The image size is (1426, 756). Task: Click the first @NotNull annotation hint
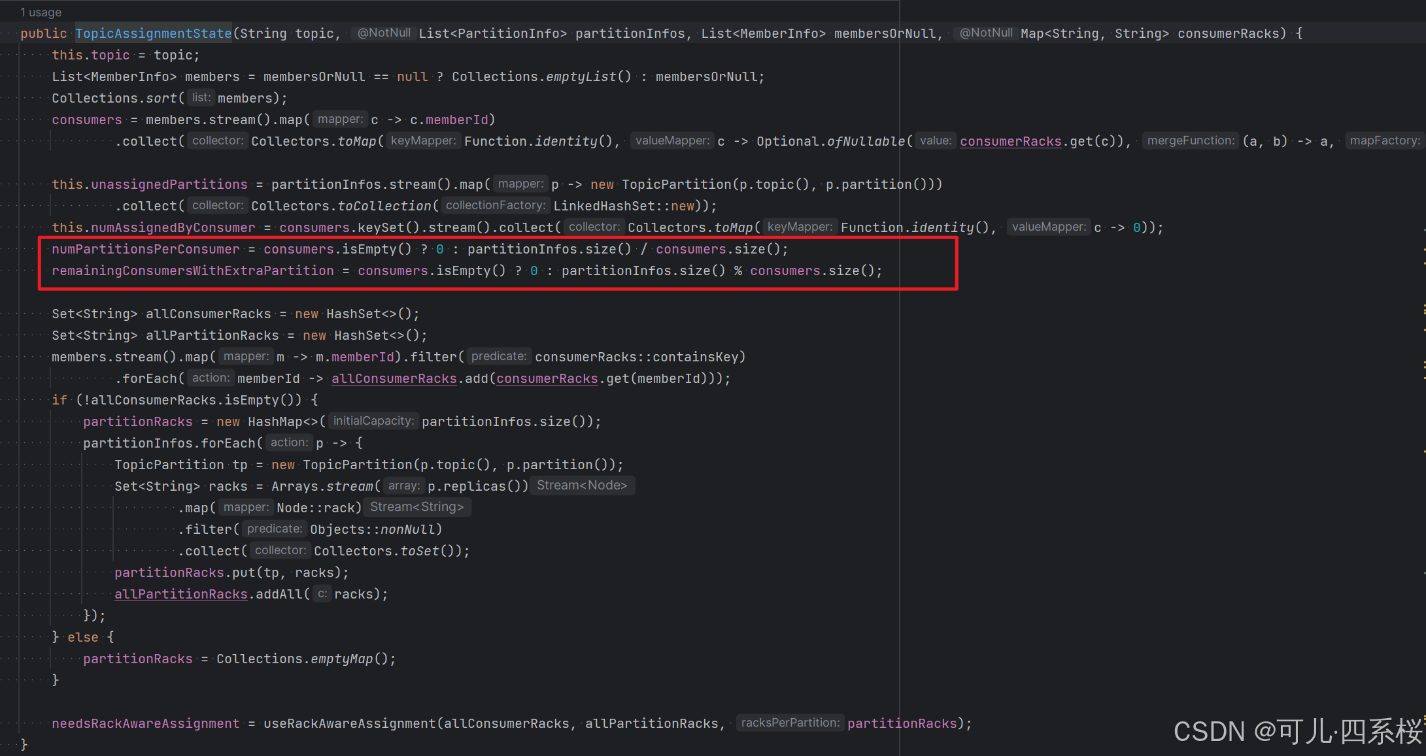click(384, 33)
